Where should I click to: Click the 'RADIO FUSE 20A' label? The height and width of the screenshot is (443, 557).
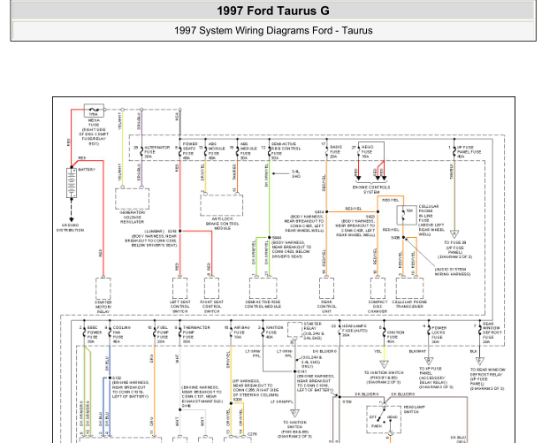[336, 152]
